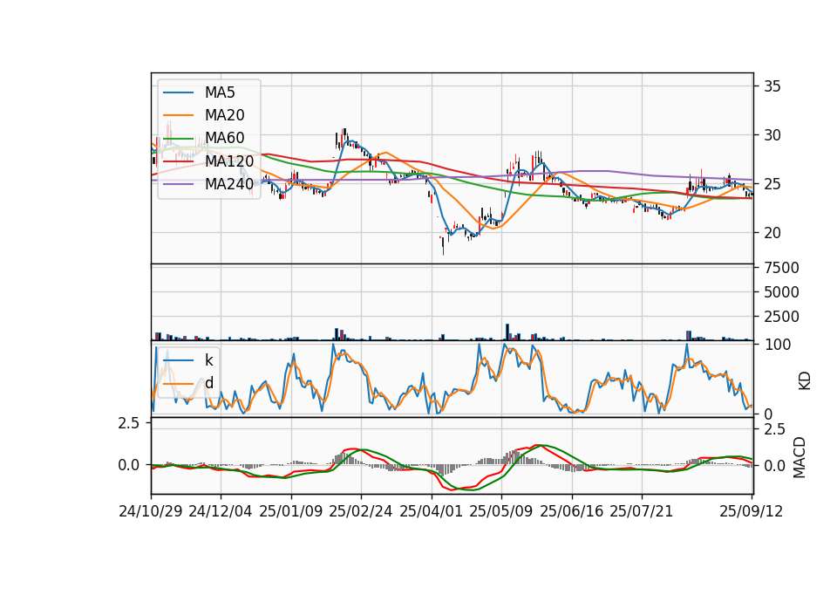This screenshot has height=602, width=837.
Task: Click the d label in KD legend
Action: pos(209,383)
